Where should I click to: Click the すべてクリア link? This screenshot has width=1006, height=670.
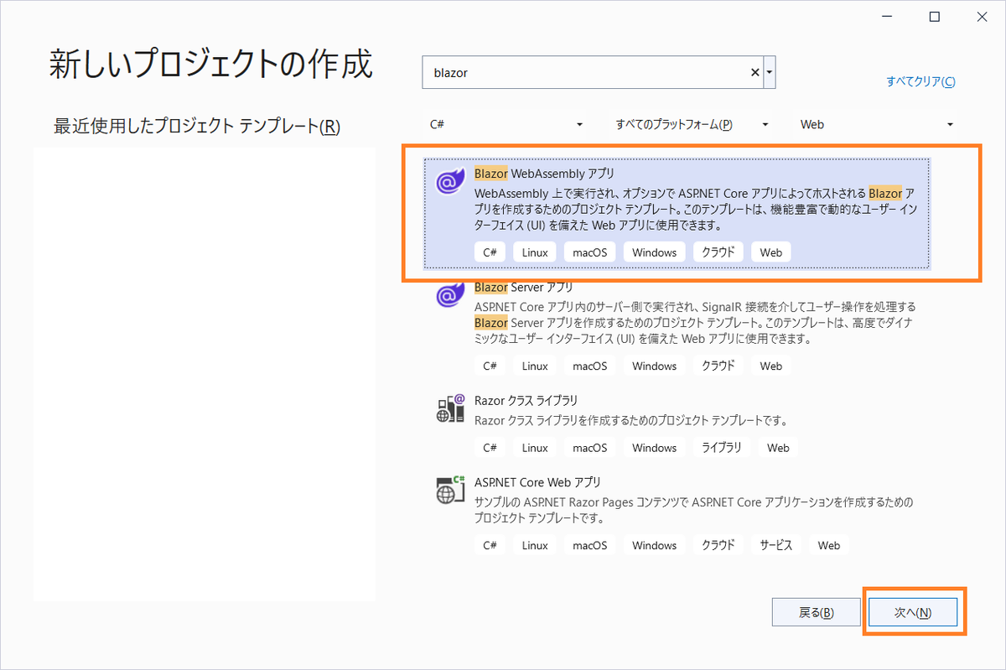click(x=920, y=81)
